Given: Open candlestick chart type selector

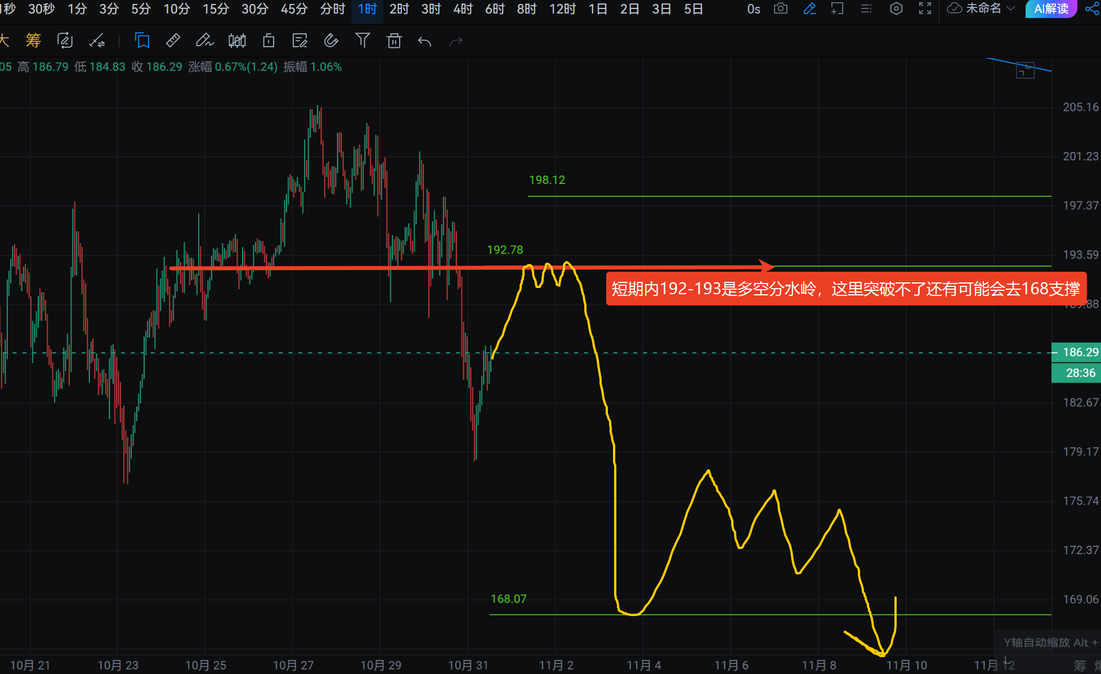Looking at the screenshot, I should click(x=237, y=41).
